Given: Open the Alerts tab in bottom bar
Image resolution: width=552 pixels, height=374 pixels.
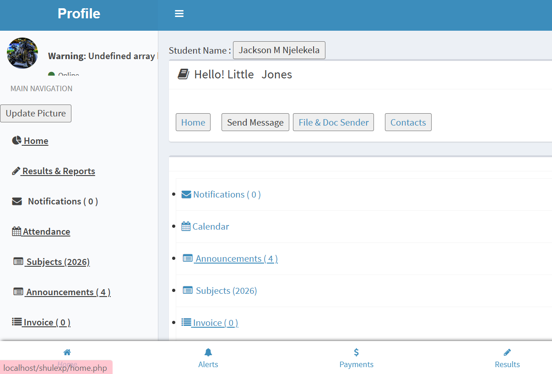Looking at the screenshot, I should (x=208, y=358).
